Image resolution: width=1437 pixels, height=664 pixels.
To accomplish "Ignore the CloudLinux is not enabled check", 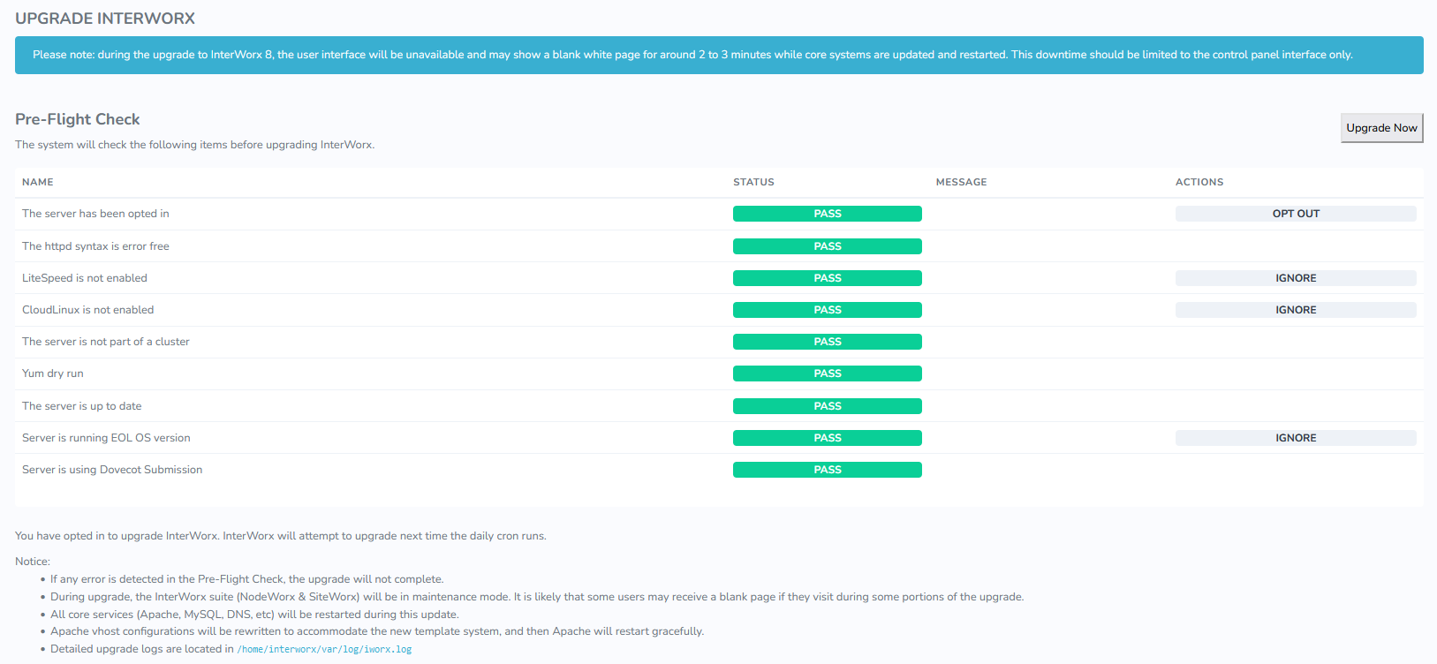I will click(1295, 310).
